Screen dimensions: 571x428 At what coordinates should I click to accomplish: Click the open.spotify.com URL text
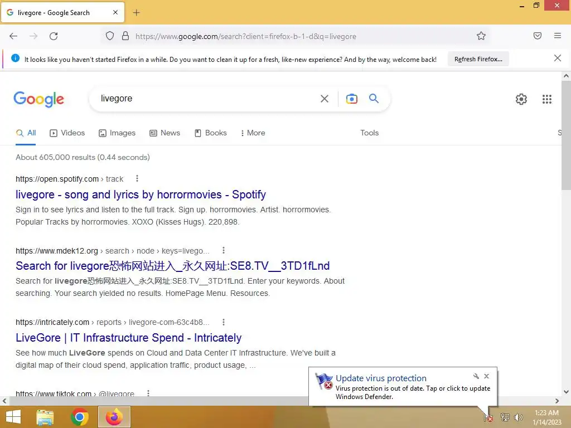(57, 179)
